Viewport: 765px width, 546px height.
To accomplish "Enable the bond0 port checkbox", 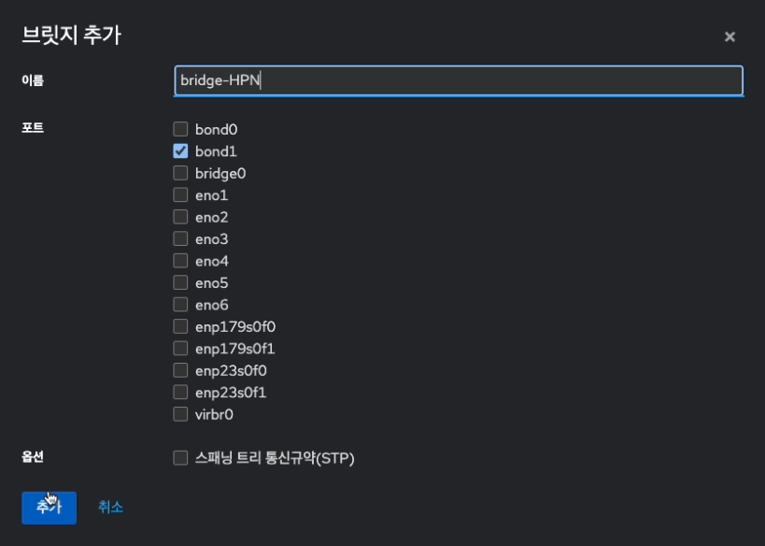I will click(x=181, y=129).
